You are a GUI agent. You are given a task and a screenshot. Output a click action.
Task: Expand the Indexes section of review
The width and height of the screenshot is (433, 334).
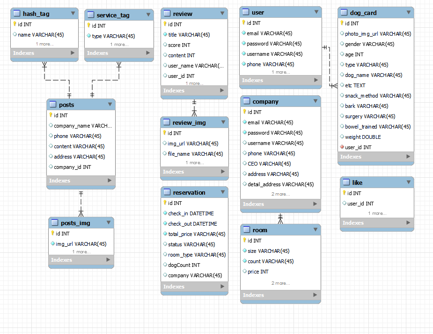222,90
